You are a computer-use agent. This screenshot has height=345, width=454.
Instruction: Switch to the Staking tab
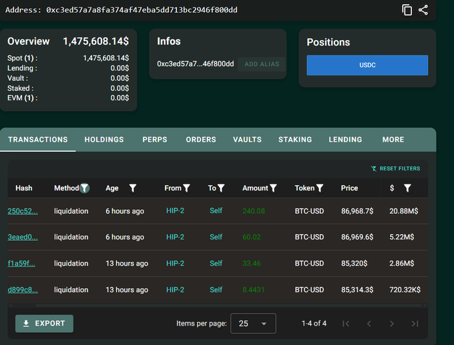295,140
